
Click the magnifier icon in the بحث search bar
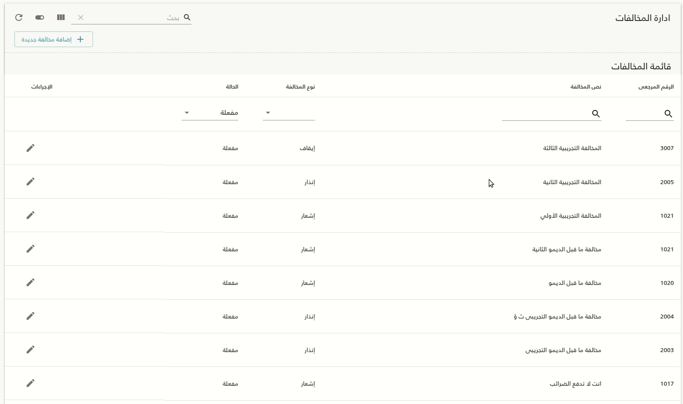187,17
